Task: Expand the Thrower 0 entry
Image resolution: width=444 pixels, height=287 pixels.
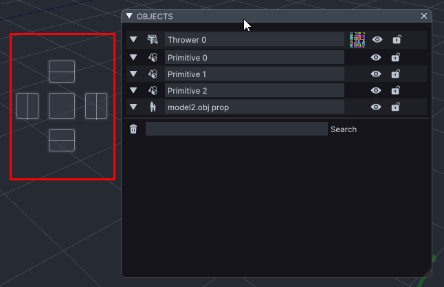Action: click(x=133, y=40)
